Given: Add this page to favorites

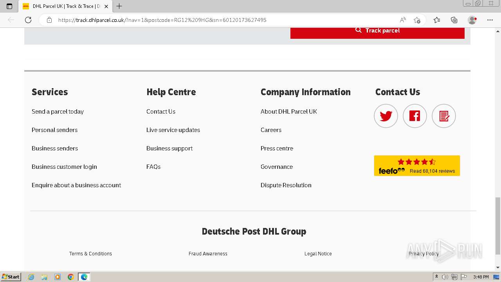Looking at the screenshot, I should pos(417,20).
